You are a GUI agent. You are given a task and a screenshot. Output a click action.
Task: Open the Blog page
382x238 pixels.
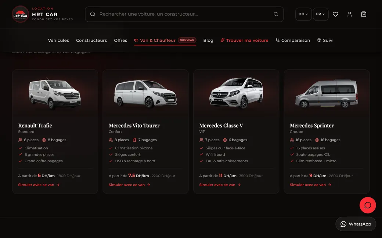(x=208, y=40)
